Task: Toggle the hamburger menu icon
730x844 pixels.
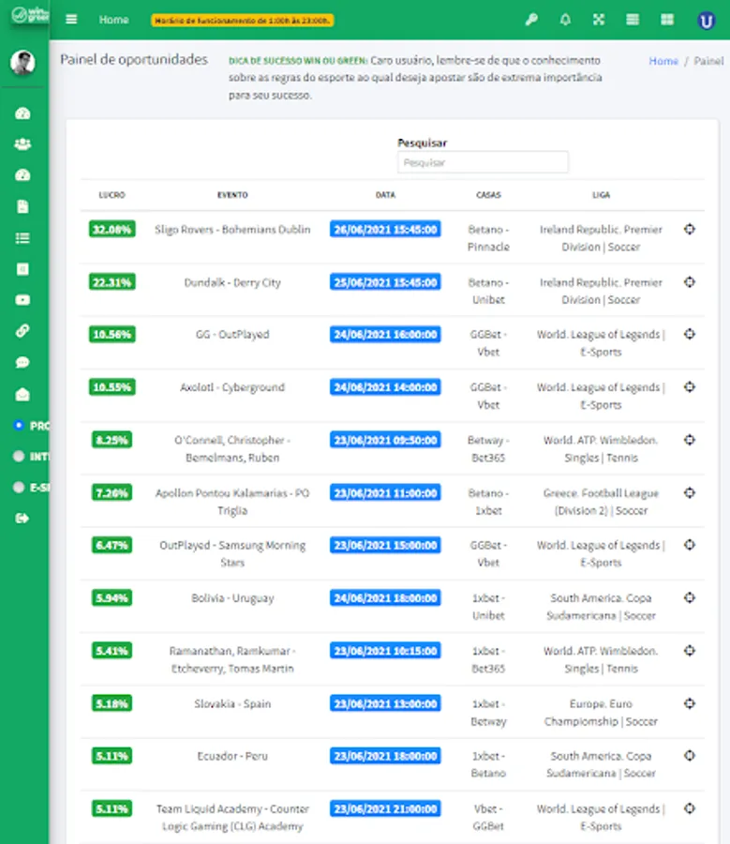Action: coord(71,20)
